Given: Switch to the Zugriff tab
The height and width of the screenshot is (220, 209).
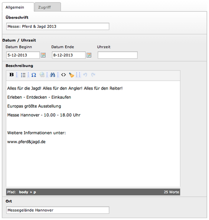Looking at the screenshot, I should click(x=48, y=7).
